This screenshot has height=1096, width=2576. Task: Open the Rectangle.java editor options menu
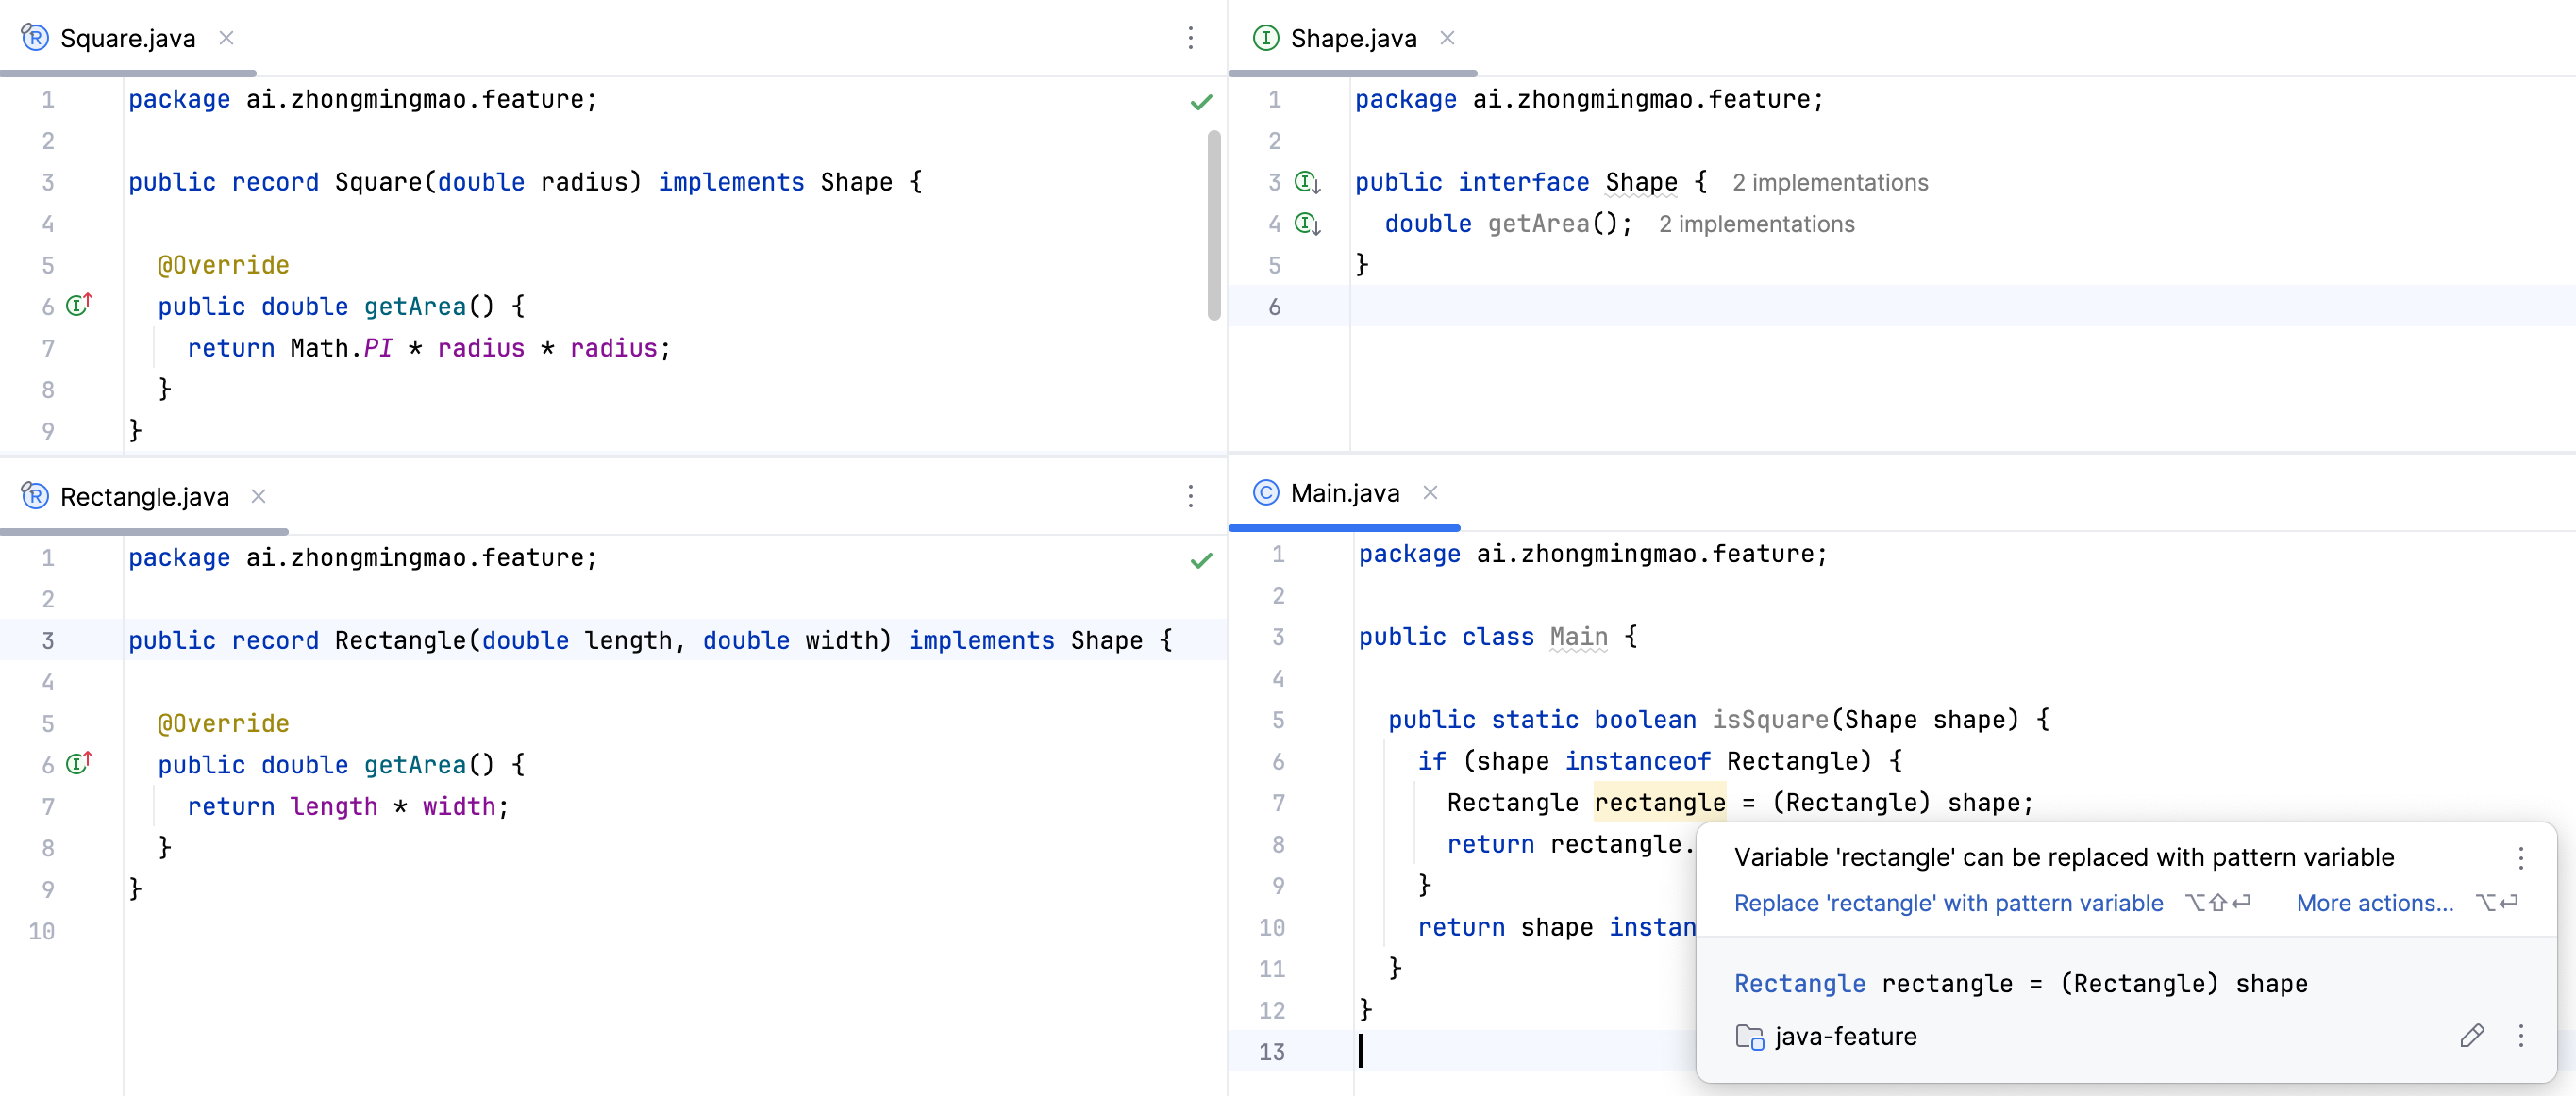point(1190,496)
